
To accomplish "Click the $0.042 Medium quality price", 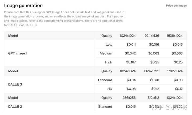I will point(130,53).
